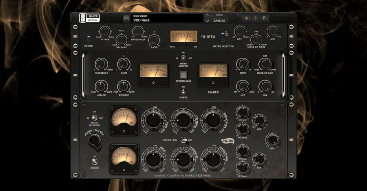
Task: Click the FG-RED module name label
Action: click(x=213, y=92)
